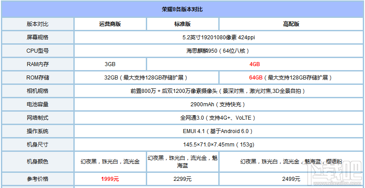This screenshot has height=188, width=365.
Task: Click the red 4GB RAM value
Action: point(255,64)
